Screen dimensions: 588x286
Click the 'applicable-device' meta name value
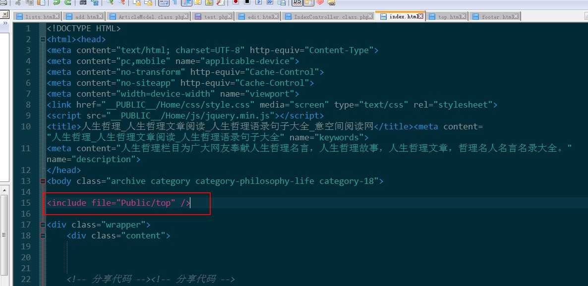pyautogui.click(x=247, y=61)
